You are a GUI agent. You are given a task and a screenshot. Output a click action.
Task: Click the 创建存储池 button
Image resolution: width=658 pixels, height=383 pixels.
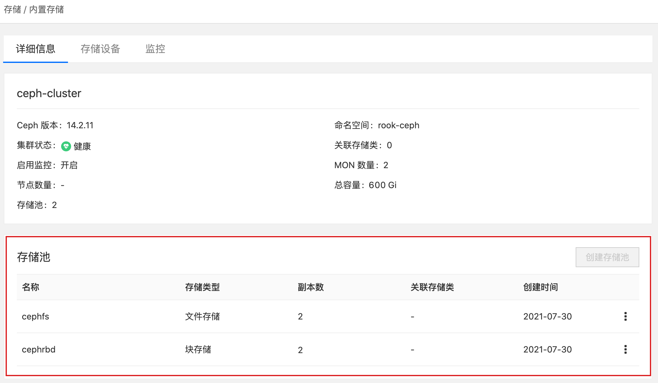(607, 257)
